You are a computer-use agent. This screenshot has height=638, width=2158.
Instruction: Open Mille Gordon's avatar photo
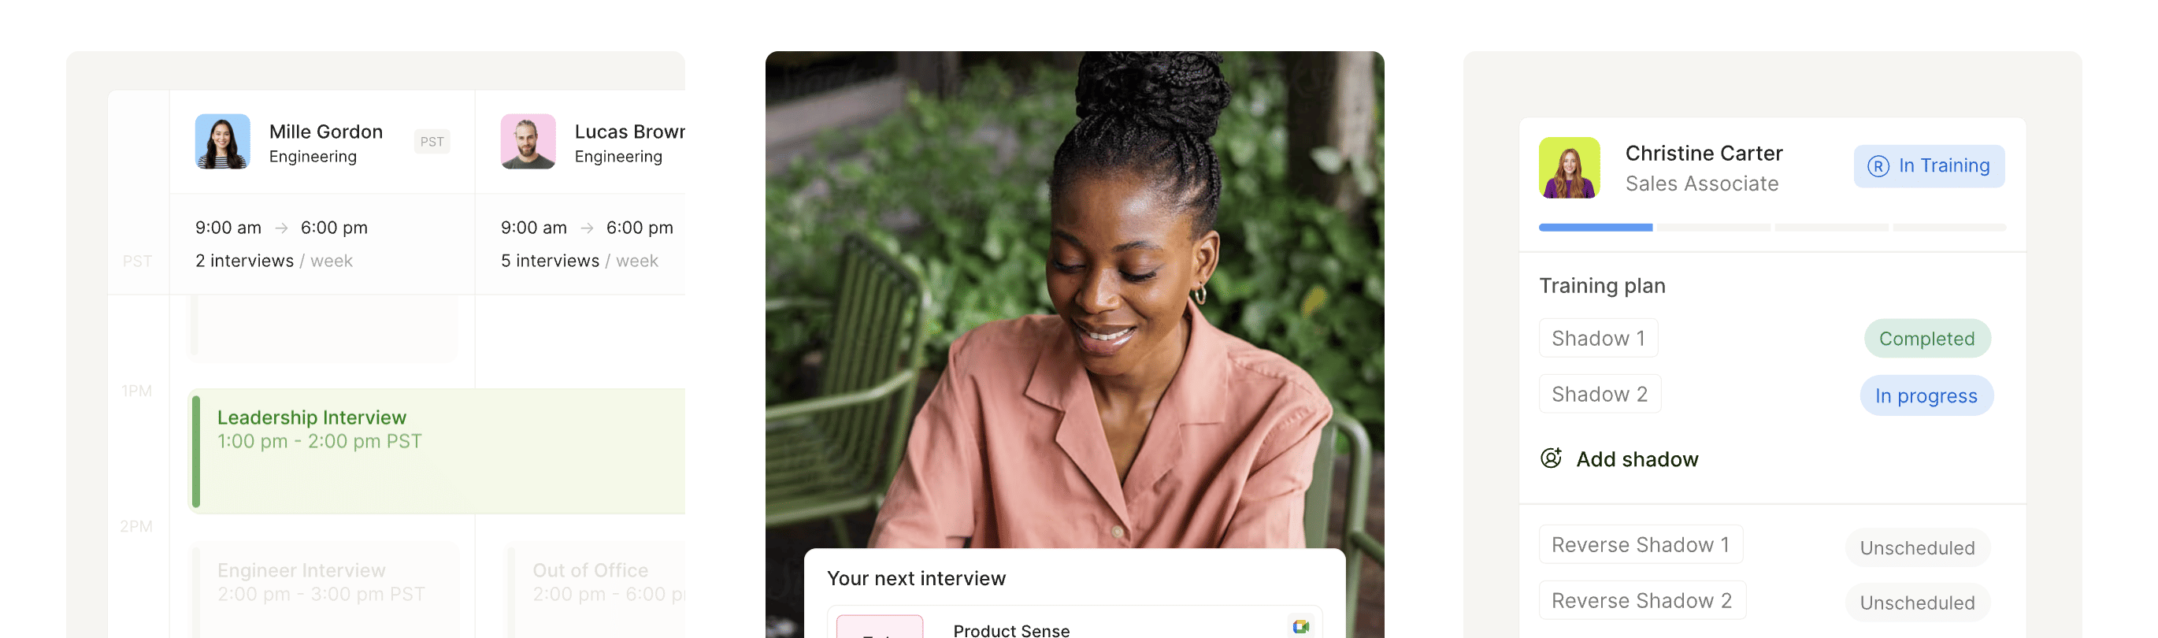click(x=222, y=142)
